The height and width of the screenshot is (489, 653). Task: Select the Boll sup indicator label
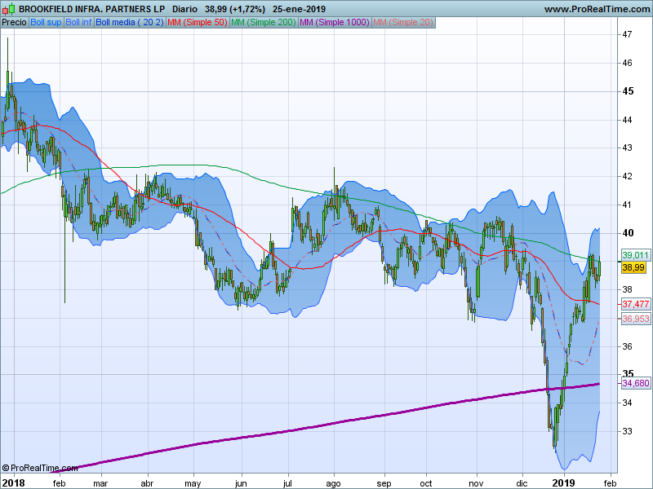(46, 23)
